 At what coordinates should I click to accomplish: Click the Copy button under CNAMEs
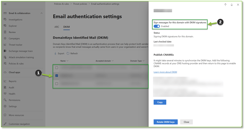tap(160, 102)
